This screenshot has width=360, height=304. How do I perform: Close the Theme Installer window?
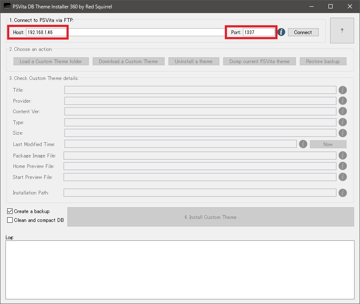[349, 6]
